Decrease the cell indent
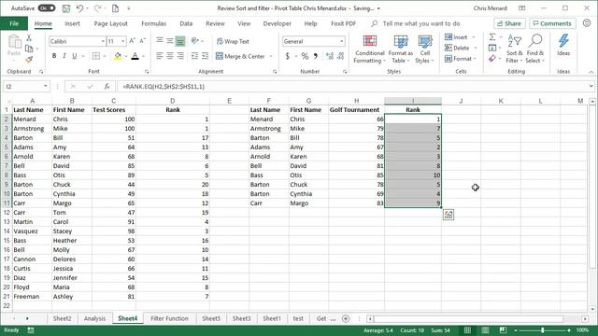The width and height of the screenshot is (598, 336). [195, 56]
